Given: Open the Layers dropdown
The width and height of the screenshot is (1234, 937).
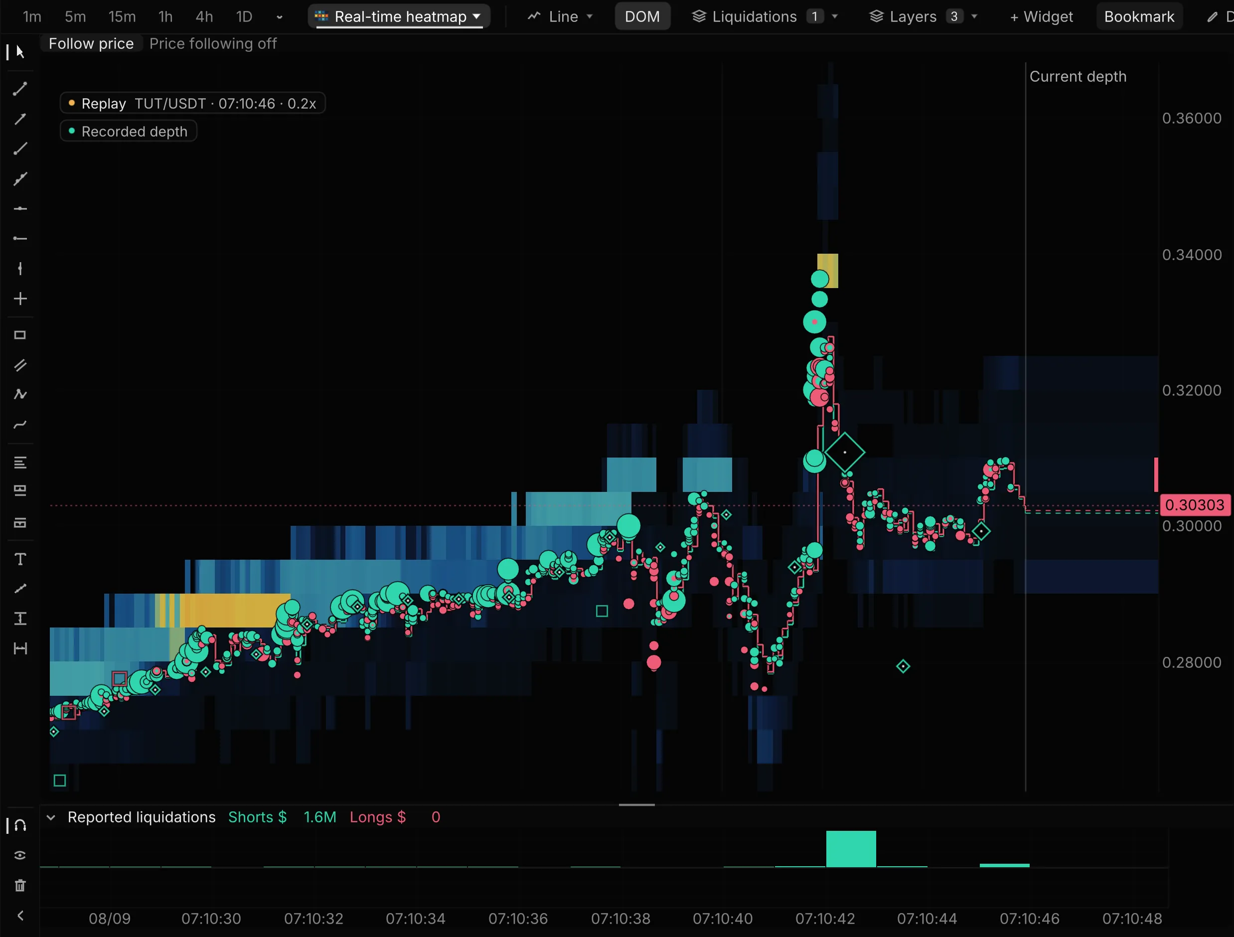Looking at the screenshot, I should (x=924, y=17).
